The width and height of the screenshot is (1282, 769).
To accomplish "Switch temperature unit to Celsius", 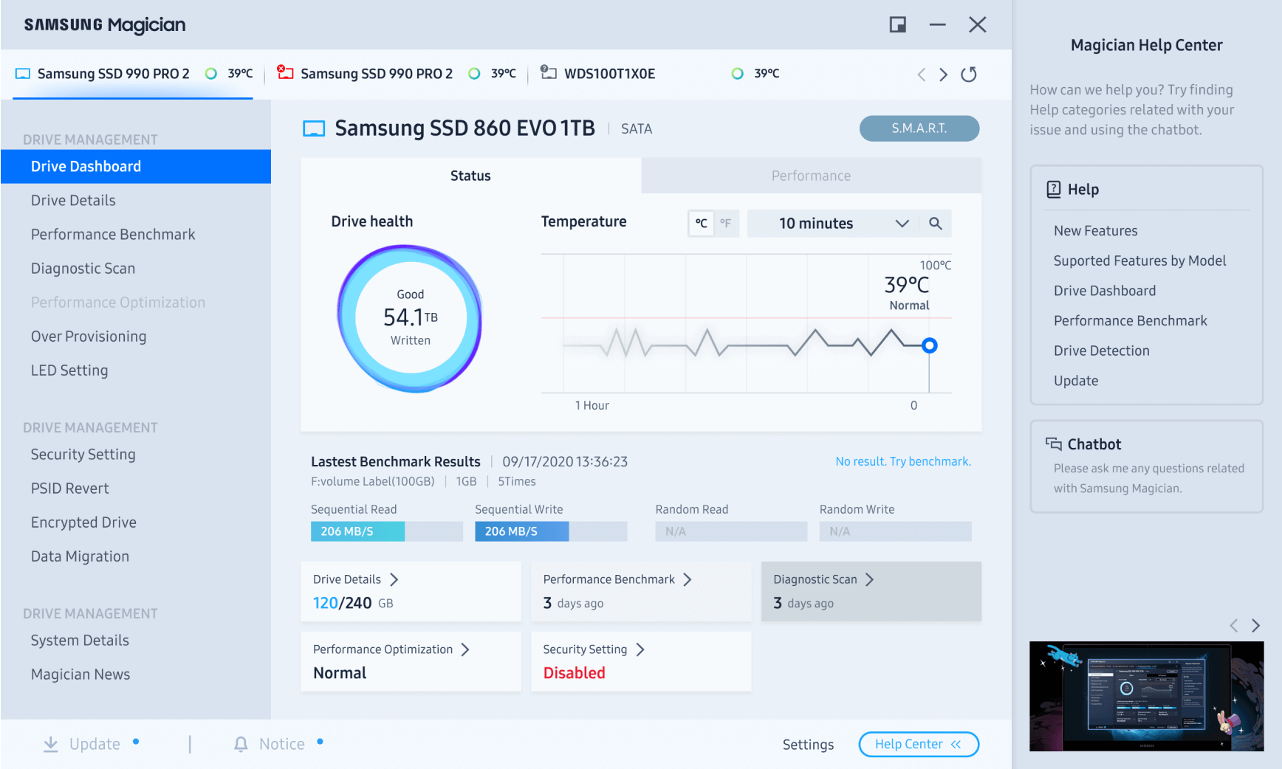I will (701, 223).
